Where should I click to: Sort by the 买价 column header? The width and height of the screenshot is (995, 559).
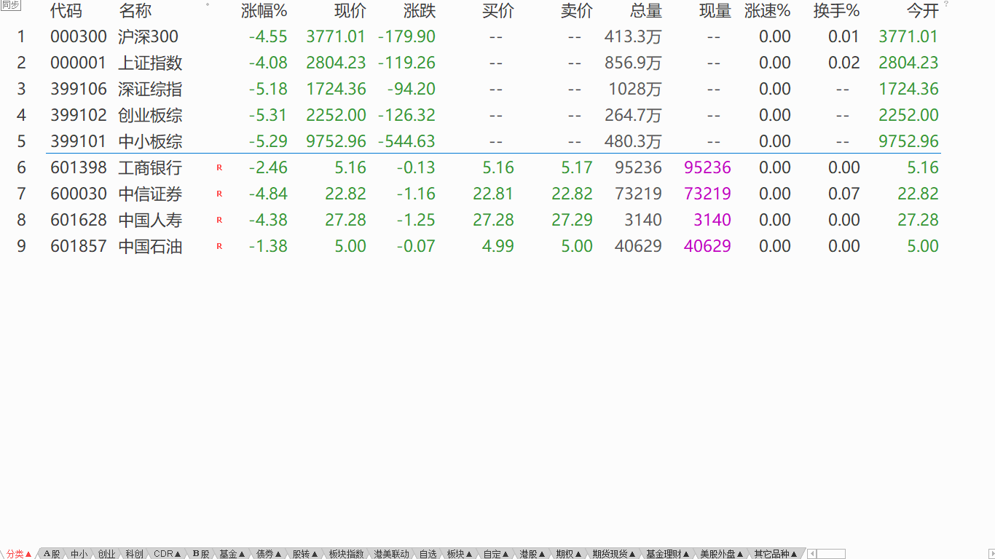[498, 11]
